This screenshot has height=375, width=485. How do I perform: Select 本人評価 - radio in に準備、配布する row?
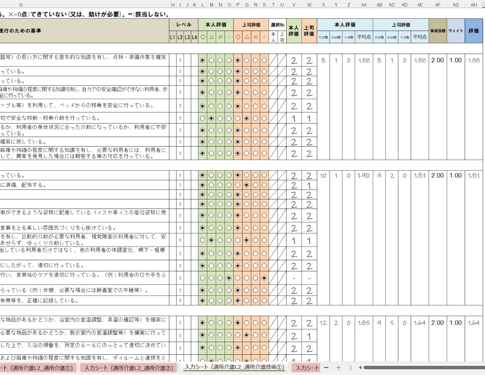click(x=229, y=185)
